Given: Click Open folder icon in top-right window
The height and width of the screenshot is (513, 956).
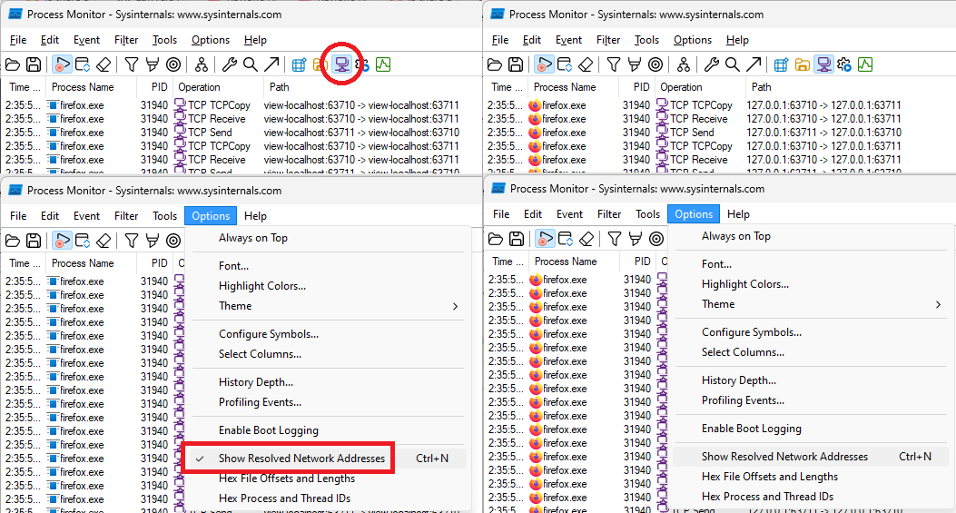Looking at the screenshot, I should click(x=495, y=64).
